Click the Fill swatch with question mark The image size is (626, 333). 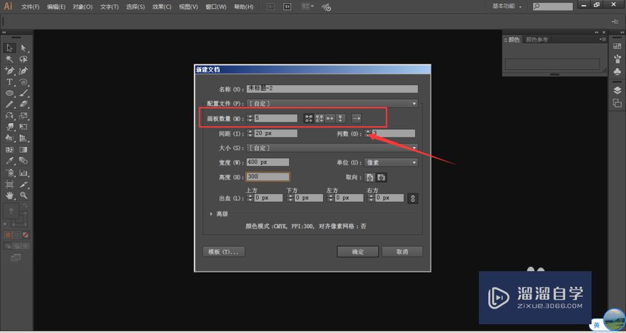pyautogui.click(x=11, y=211)
